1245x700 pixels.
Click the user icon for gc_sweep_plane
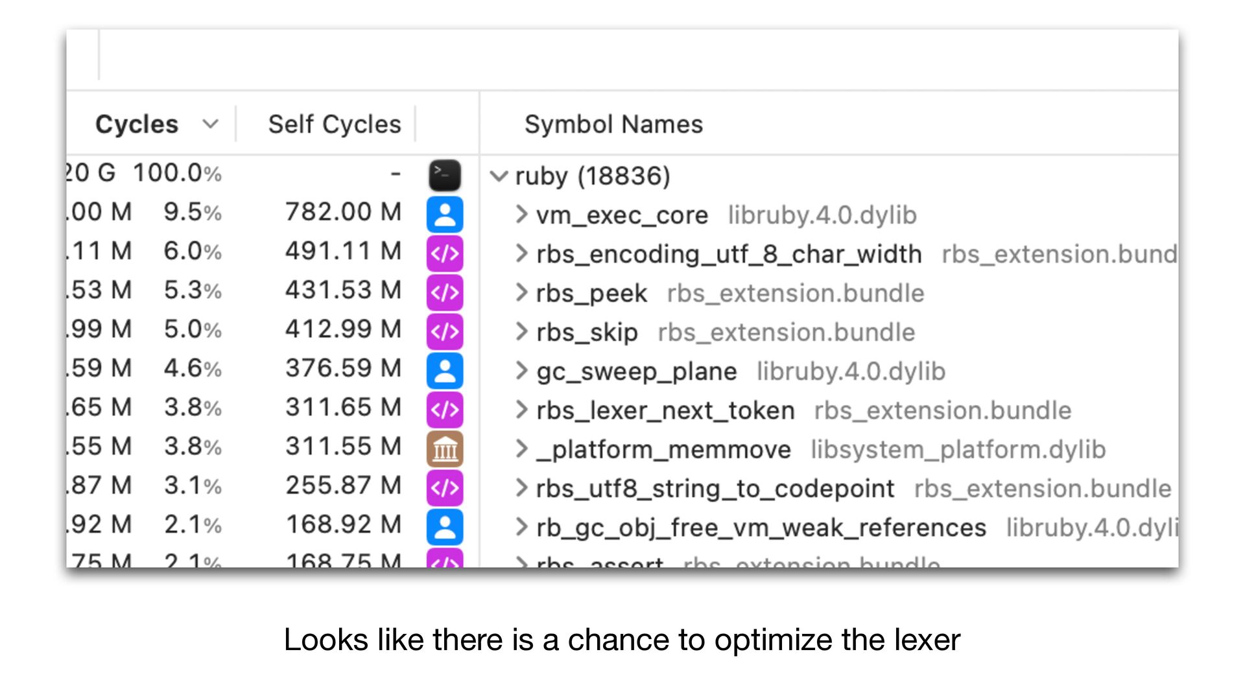(445, 371)
